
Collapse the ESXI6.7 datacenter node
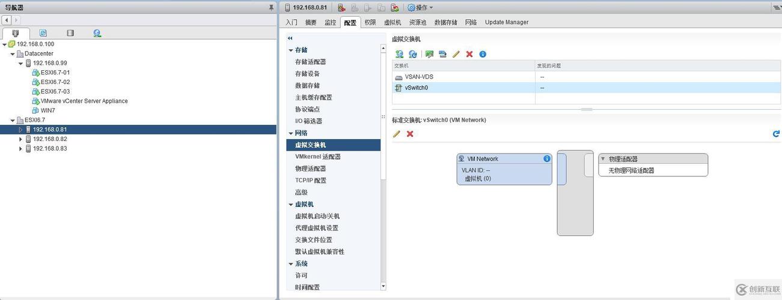[x=13, y=120]
